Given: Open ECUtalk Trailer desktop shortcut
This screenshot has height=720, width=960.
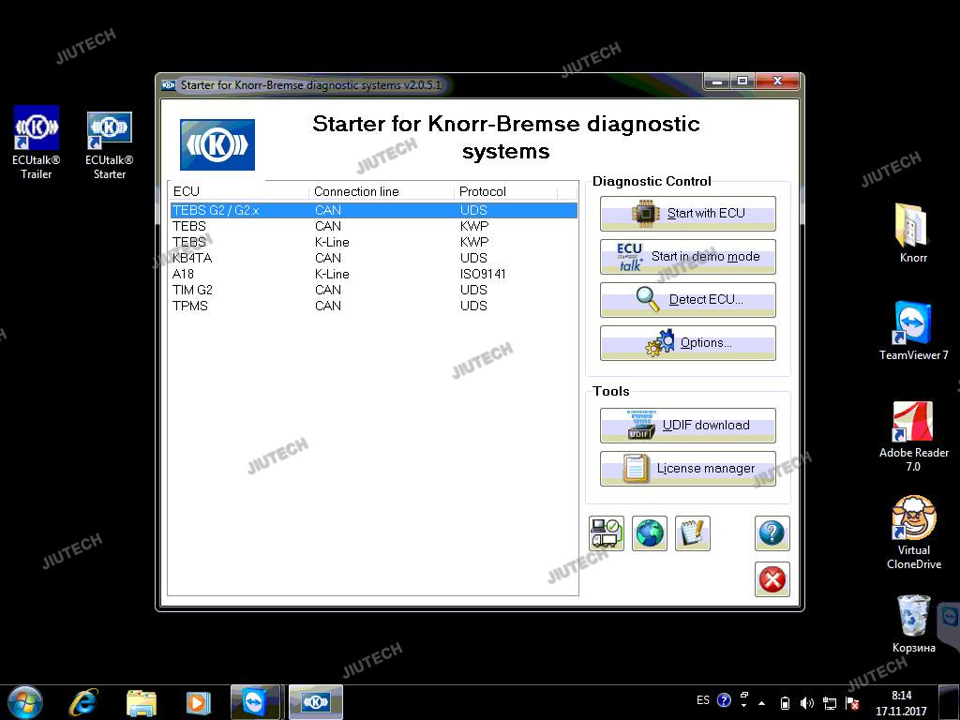Looking at the screenshot, I should coord(37,142).
